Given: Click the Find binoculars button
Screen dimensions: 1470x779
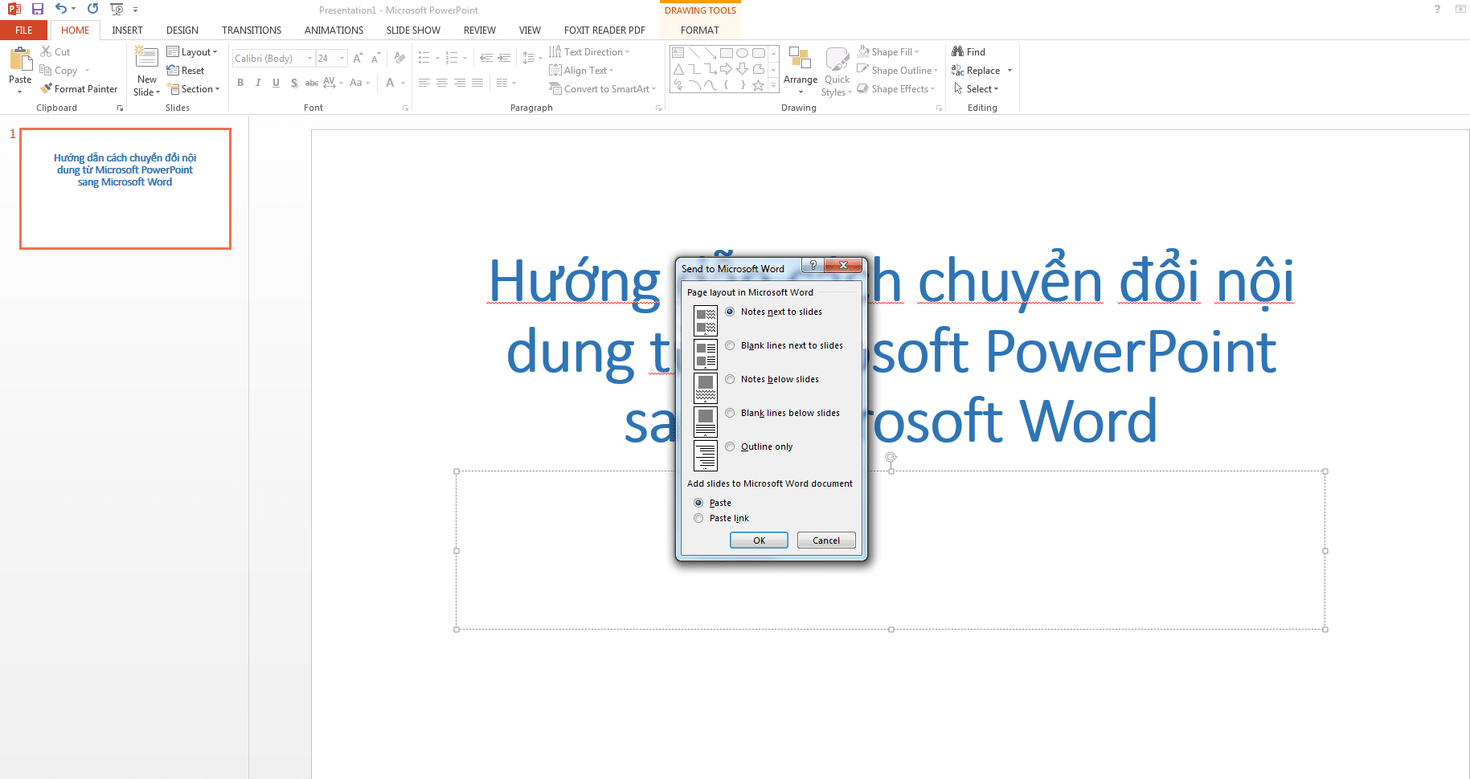Looking at the screenshot, I should pyautogui.click(x=968, y=51).
